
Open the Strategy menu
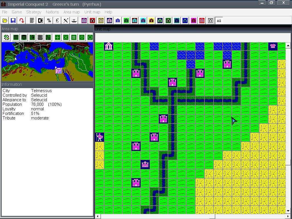34,12
